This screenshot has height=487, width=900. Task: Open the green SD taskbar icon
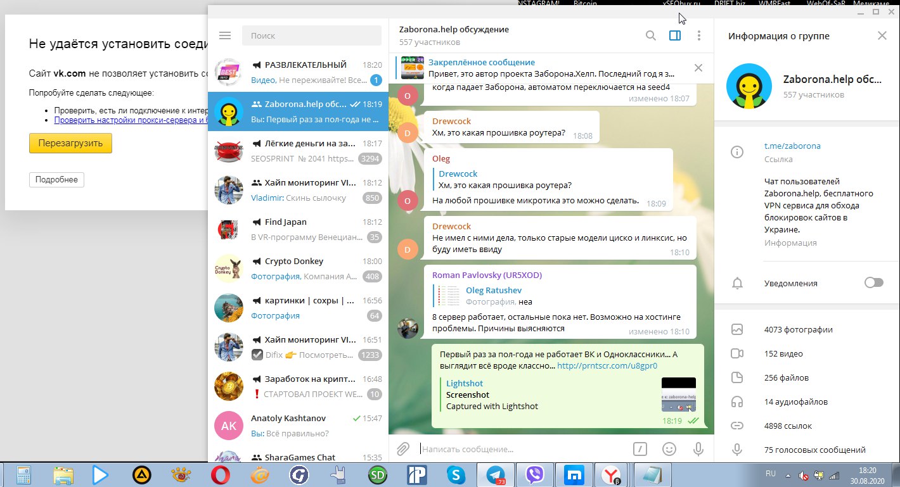378,474
